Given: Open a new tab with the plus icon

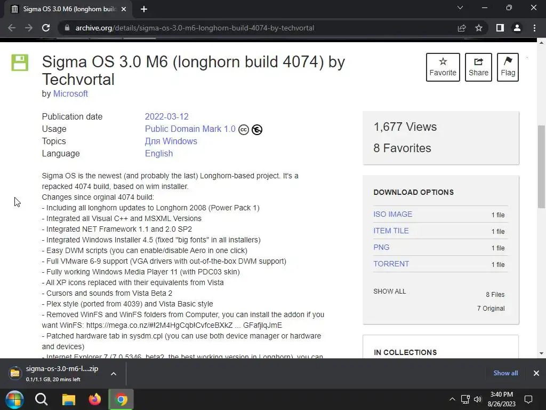Looking at the screenshot, I should (144, 9).
